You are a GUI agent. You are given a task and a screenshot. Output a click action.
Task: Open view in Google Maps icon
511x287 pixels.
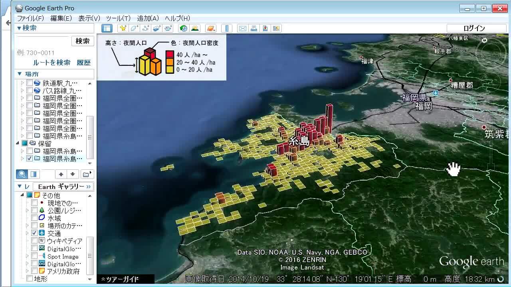click(276, 28)
